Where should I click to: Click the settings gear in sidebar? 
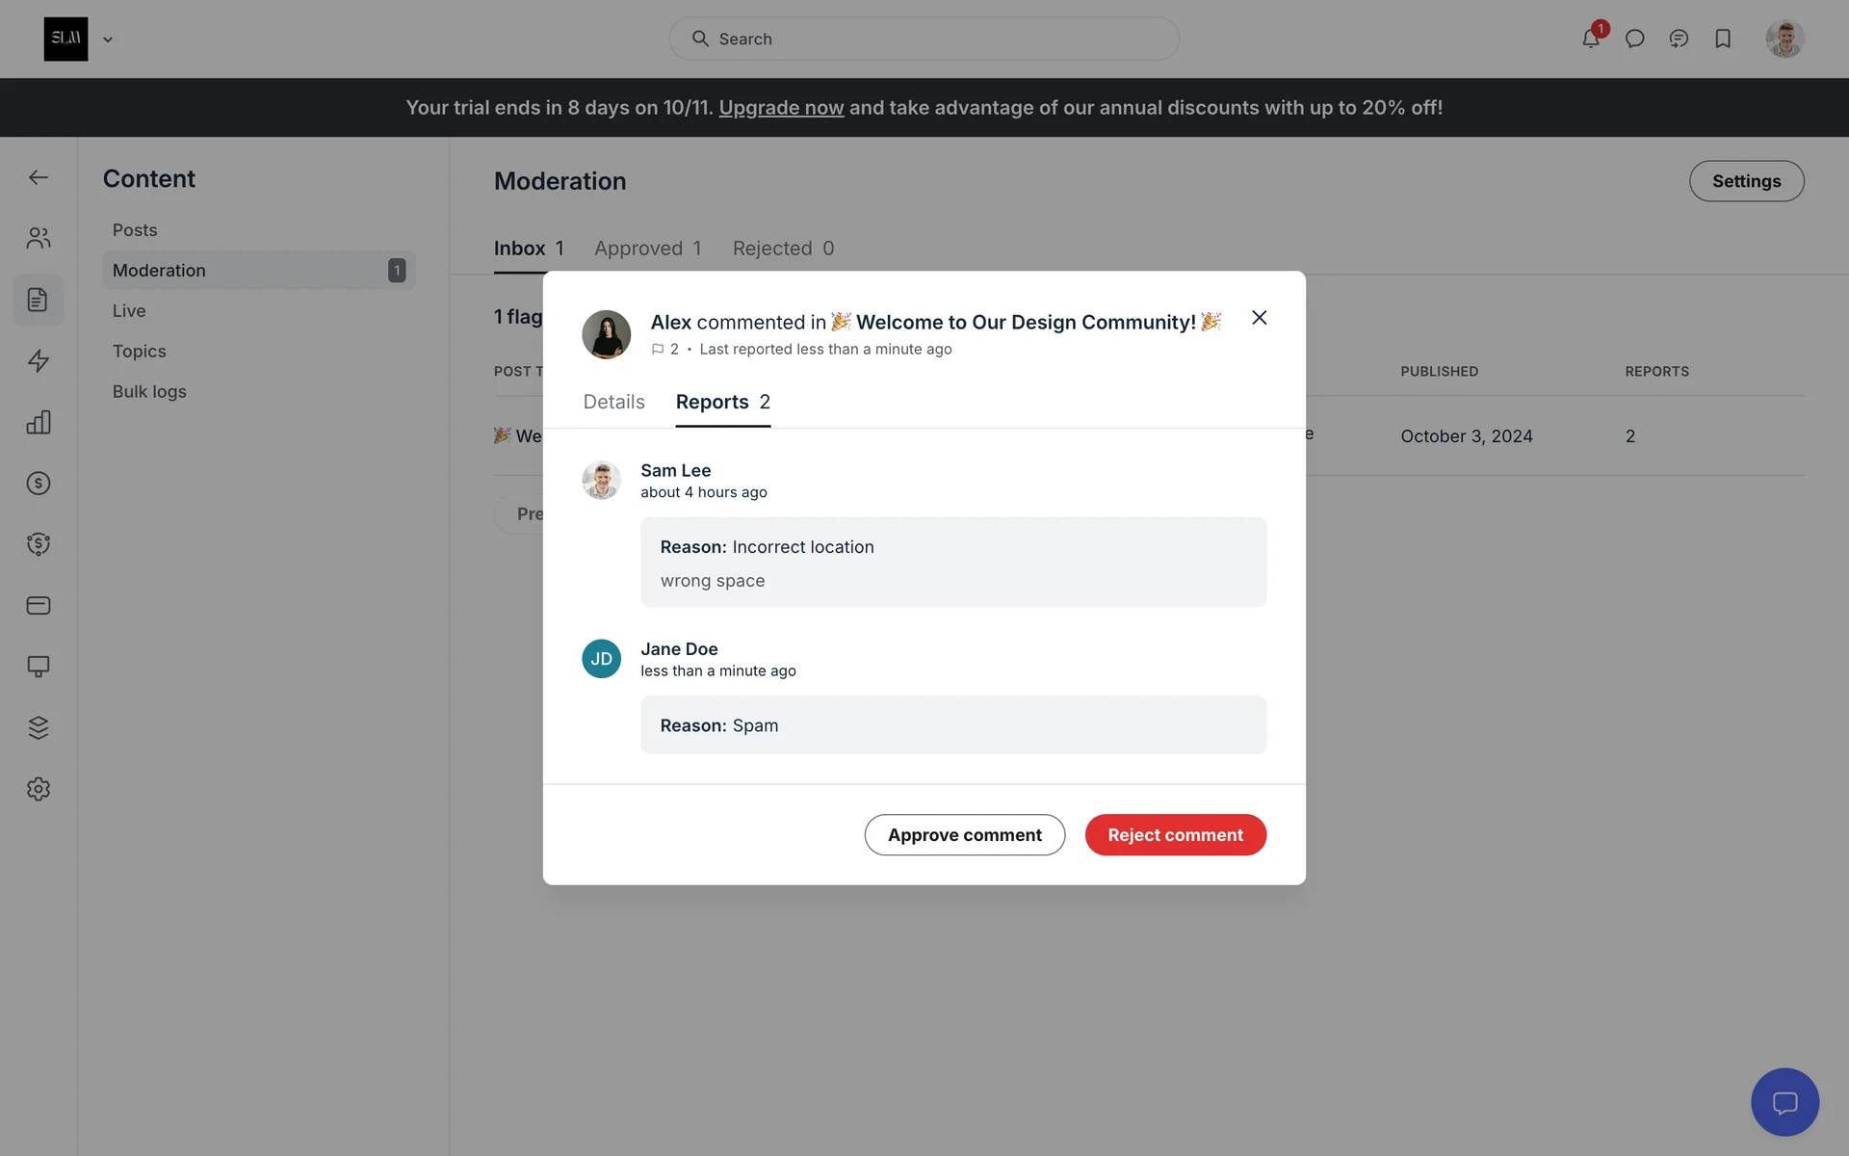[39, 789]
